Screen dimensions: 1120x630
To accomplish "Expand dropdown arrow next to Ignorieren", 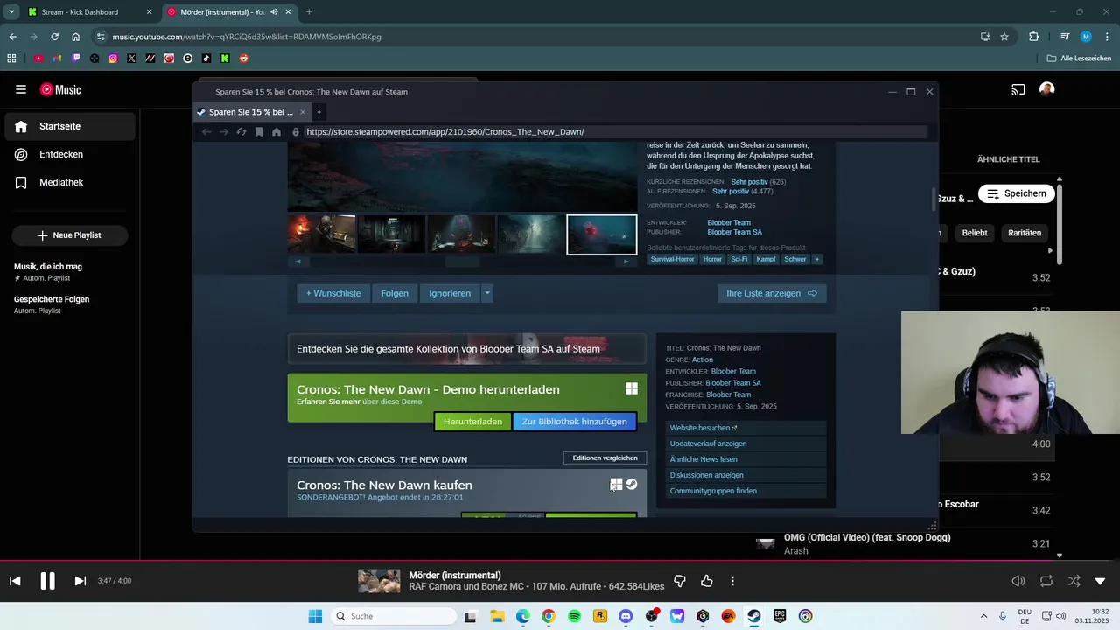I will pyautogui.click(x=487, y=293).
